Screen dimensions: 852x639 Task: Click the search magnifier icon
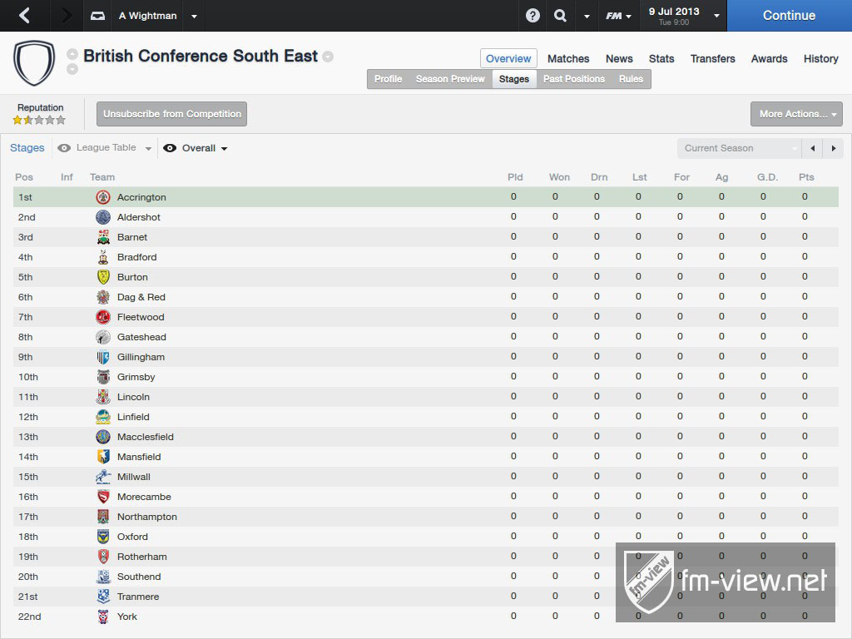click(x=560, y=15)
